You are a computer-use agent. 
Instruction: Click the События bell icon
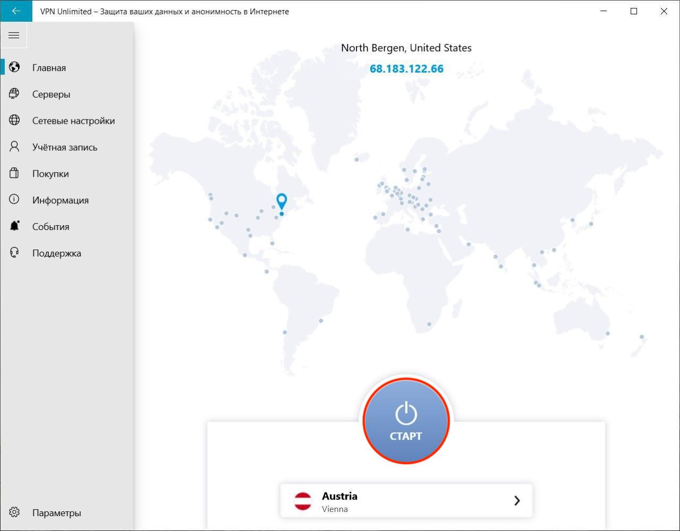[x=14, y=226]
